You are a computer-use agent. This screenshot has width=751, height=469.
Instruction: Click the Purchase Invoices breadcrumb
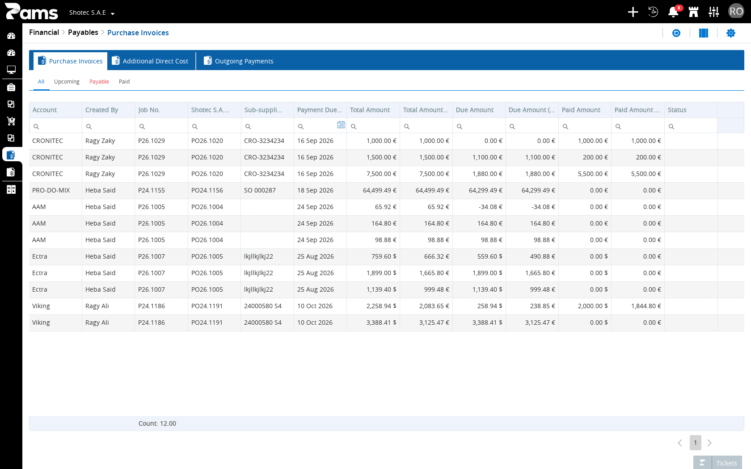138,33
